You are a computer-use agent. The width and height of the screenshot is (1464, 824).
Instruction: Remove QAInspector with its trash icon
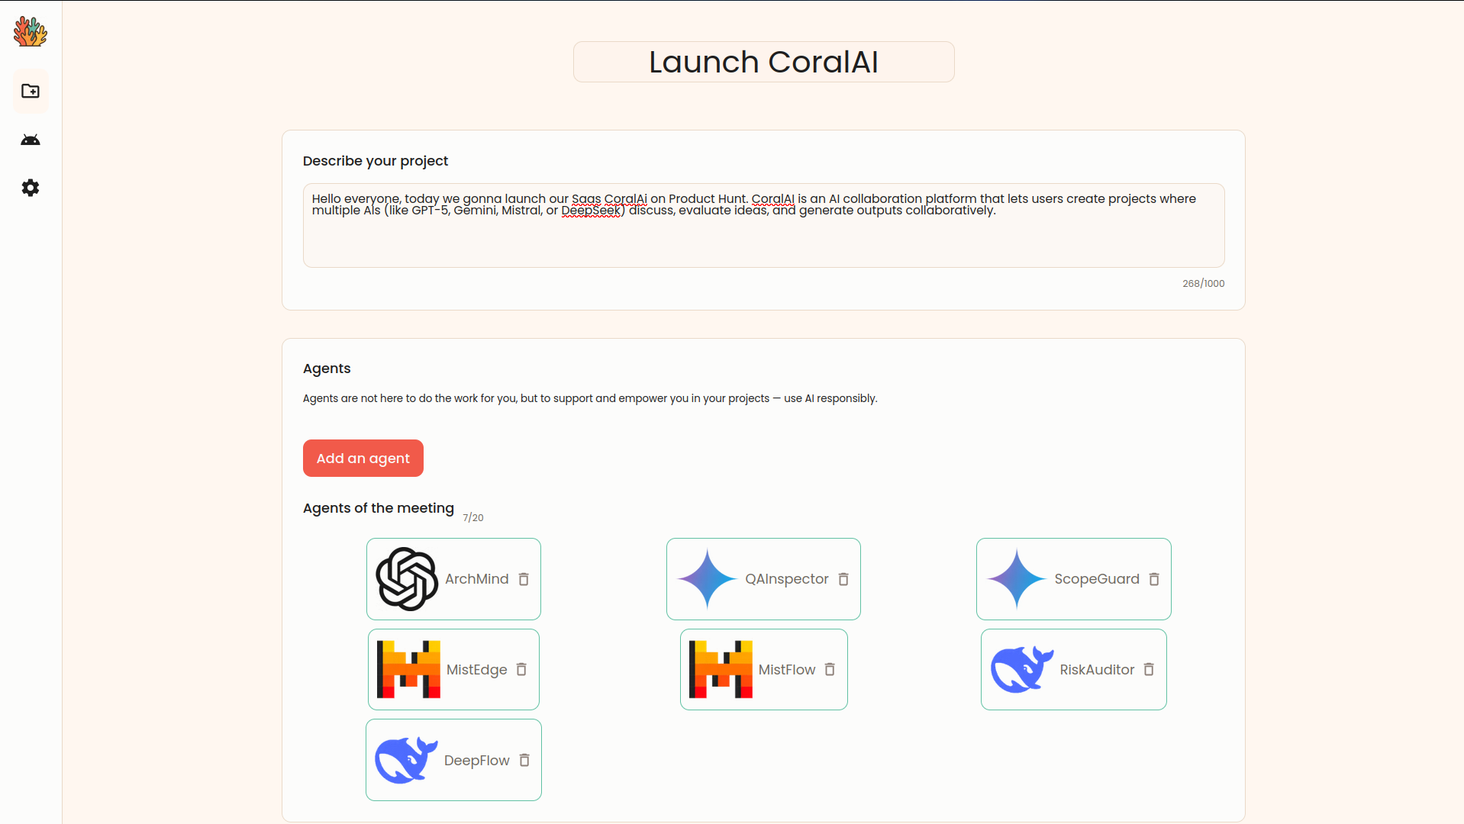843,579
